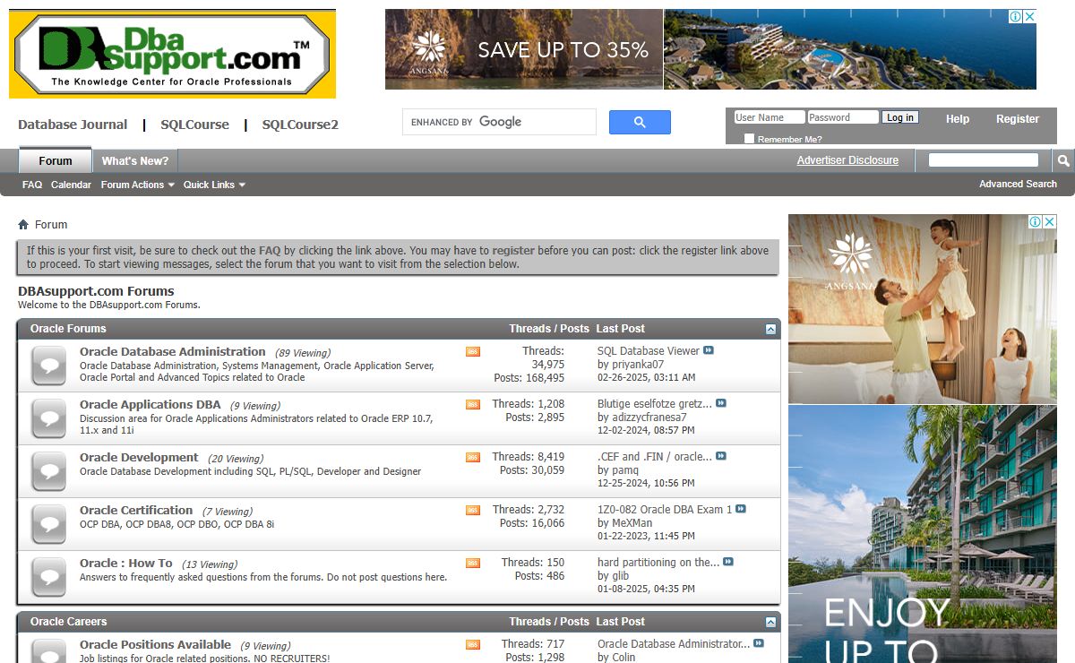Image resolution: width=1075 pixels, height=663 pixels.
Task: Open the Advertiser Disclosure link
Action: [847, 160]
